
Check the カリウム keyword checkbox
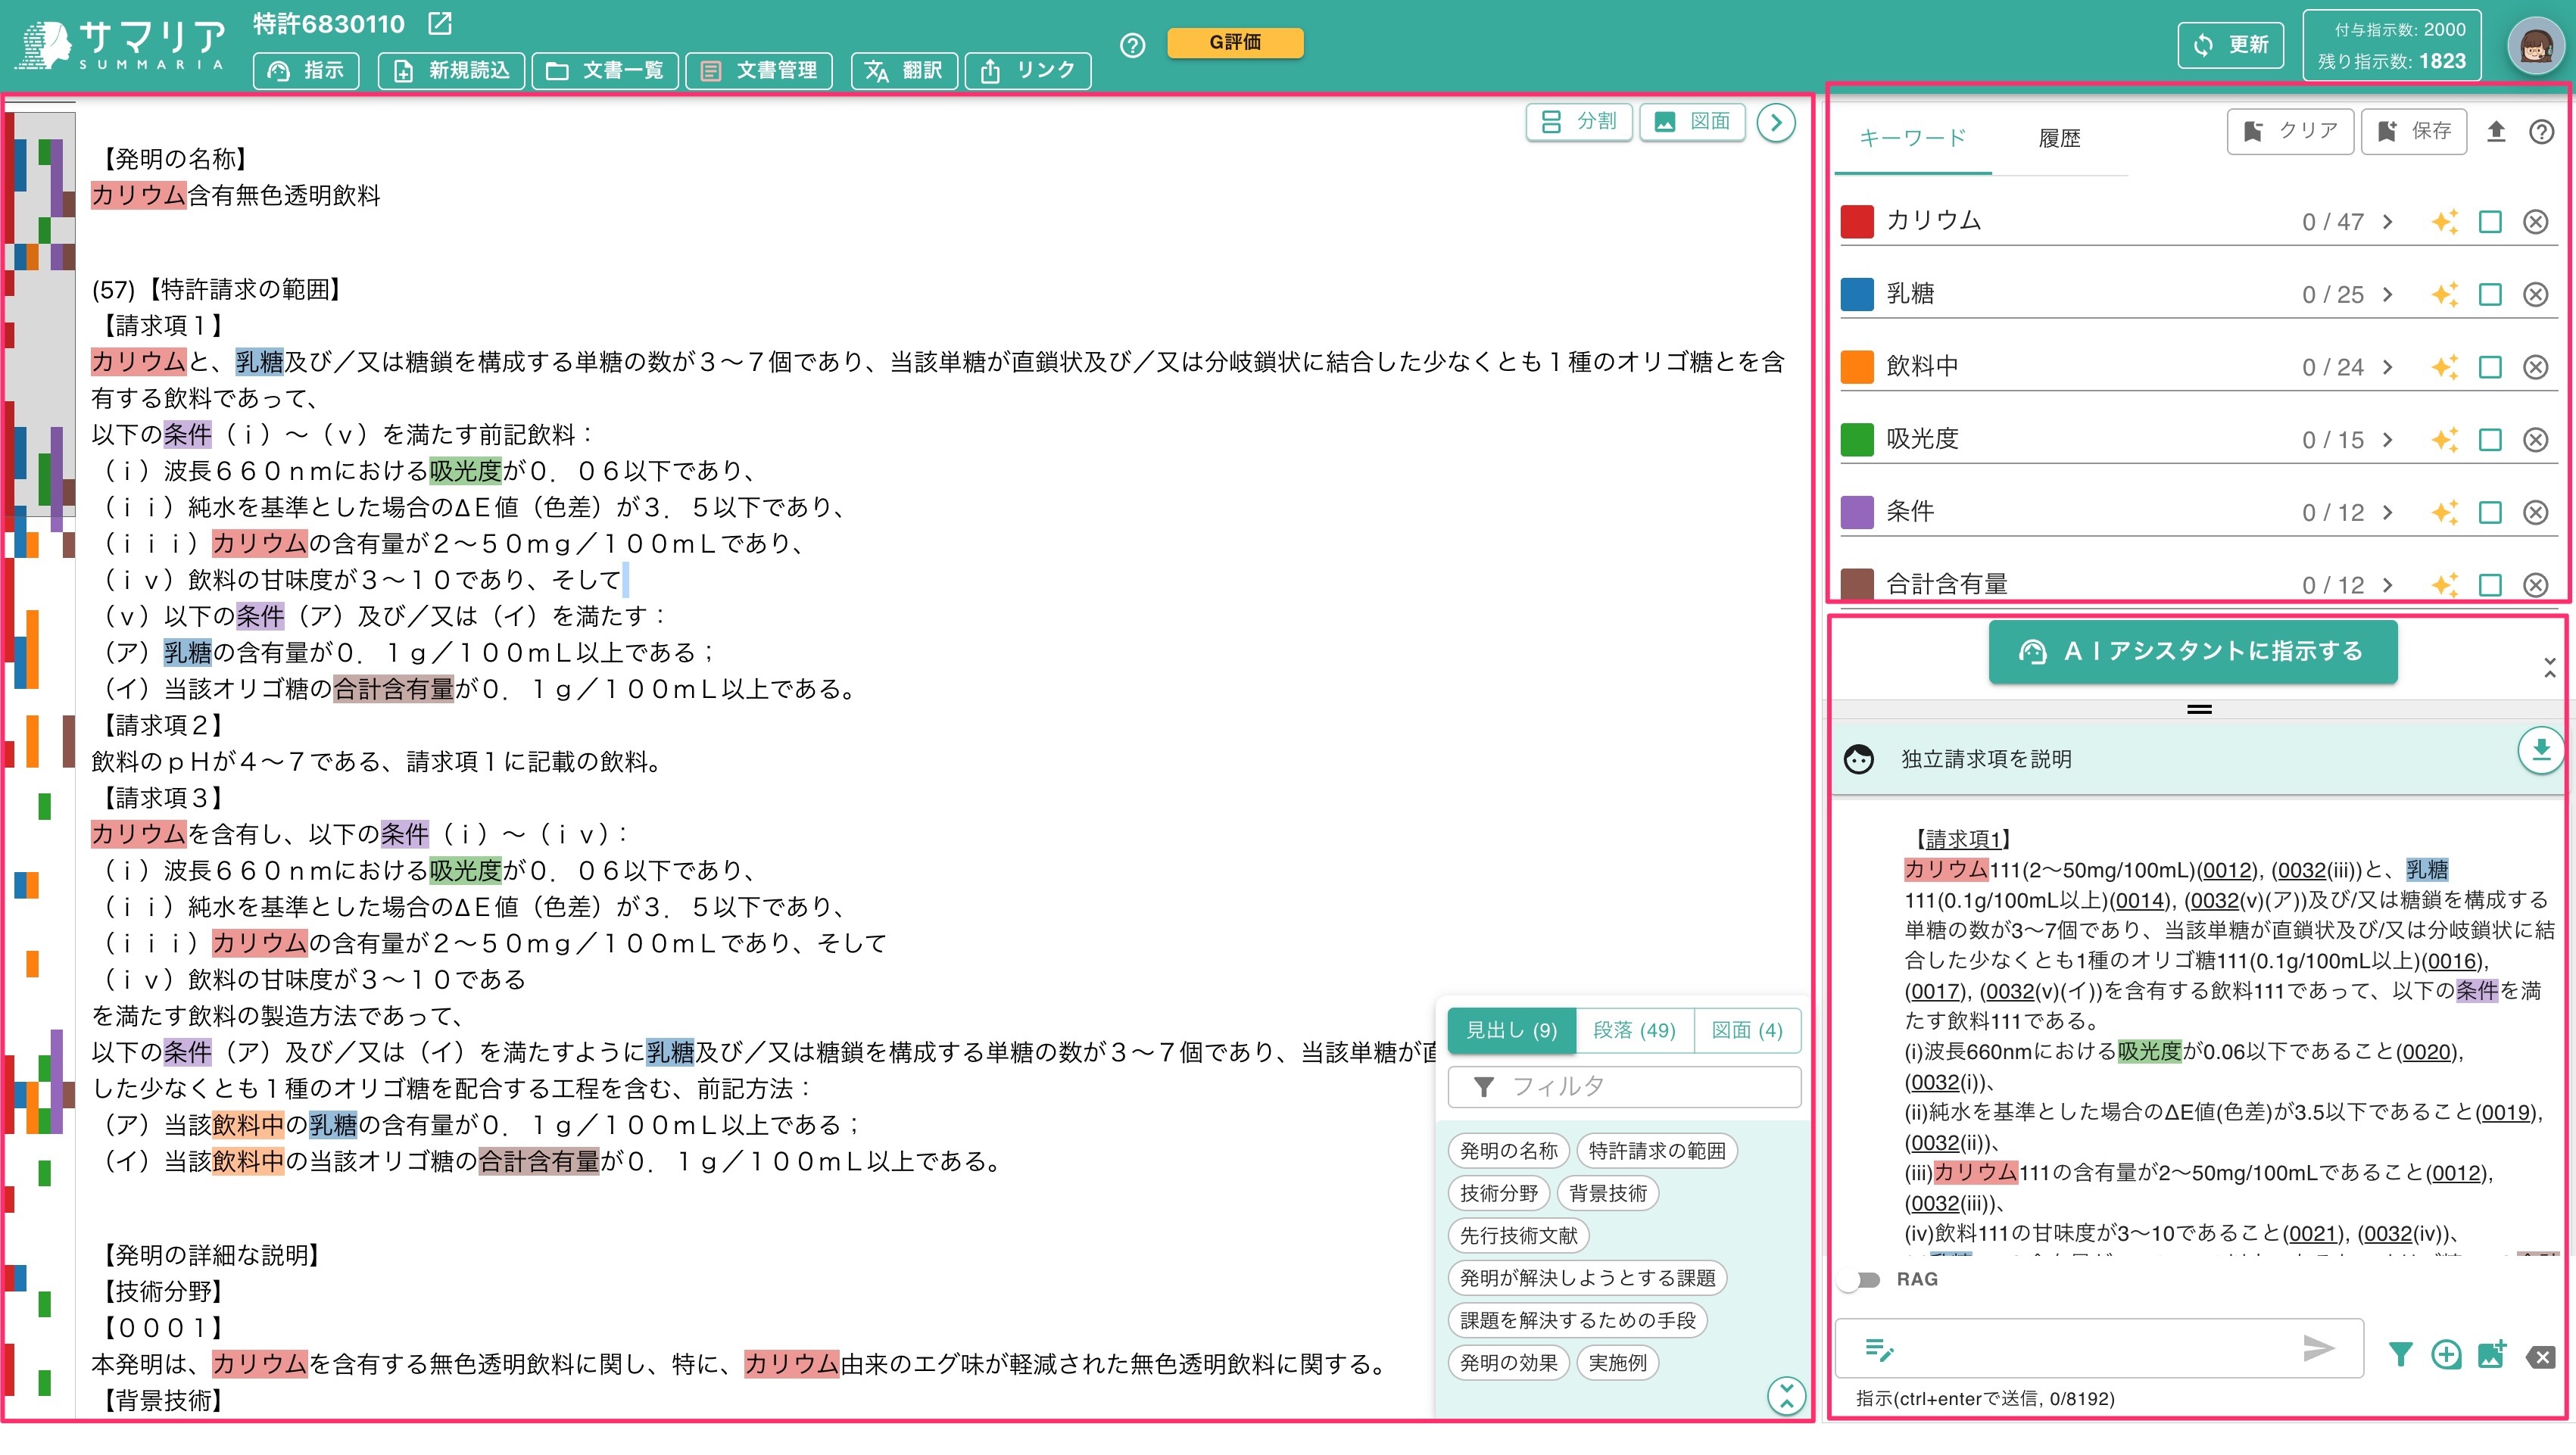click(2490, 222)
